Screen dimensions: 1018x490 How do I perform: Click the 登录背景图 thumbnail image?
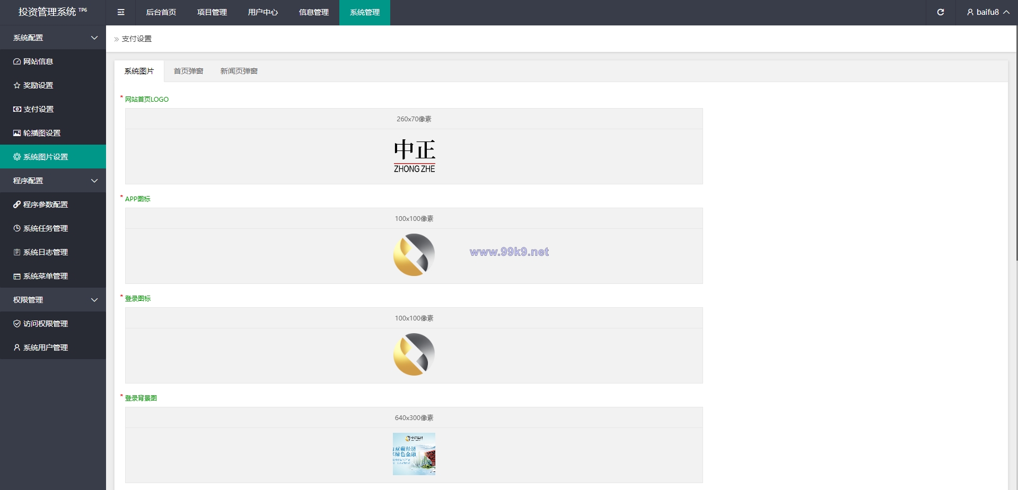(x=414, y=454)
